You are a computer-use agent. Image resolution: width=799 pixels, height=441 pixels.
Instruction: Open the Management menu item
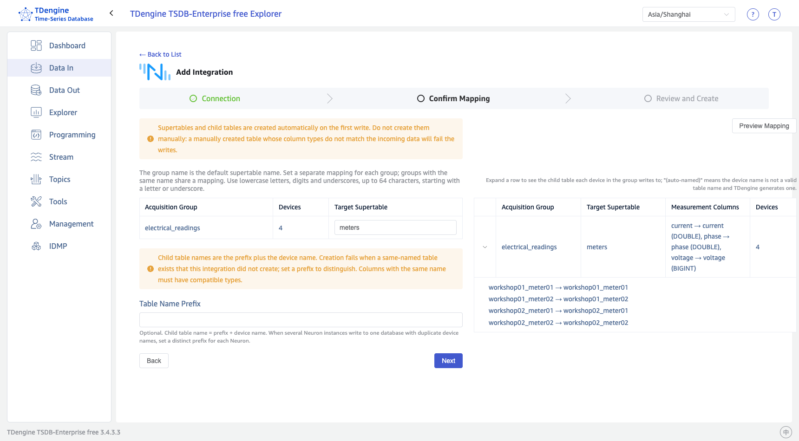click(x=59, y=224)
